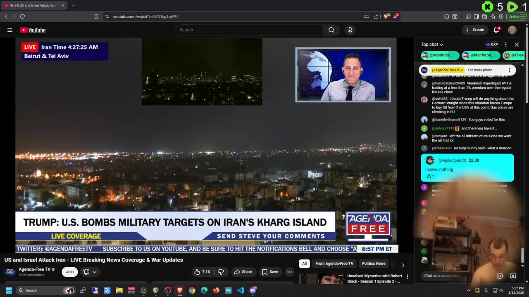Open Super Chat dollar icon
The width and height of the screenshot is (529, 297).
(513, 276)
